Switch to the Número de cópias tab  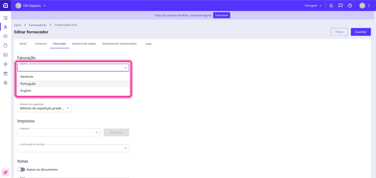84,44
